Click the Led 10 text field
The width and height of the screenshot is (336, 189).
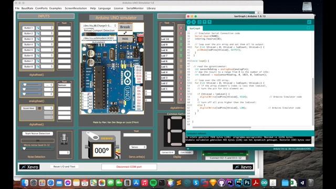[167, 39]
